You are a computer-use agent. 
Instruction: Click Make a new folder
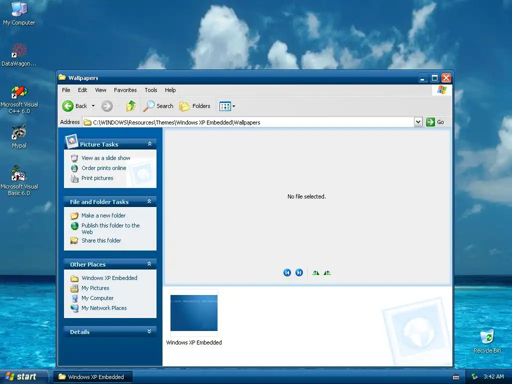point(103,215)
